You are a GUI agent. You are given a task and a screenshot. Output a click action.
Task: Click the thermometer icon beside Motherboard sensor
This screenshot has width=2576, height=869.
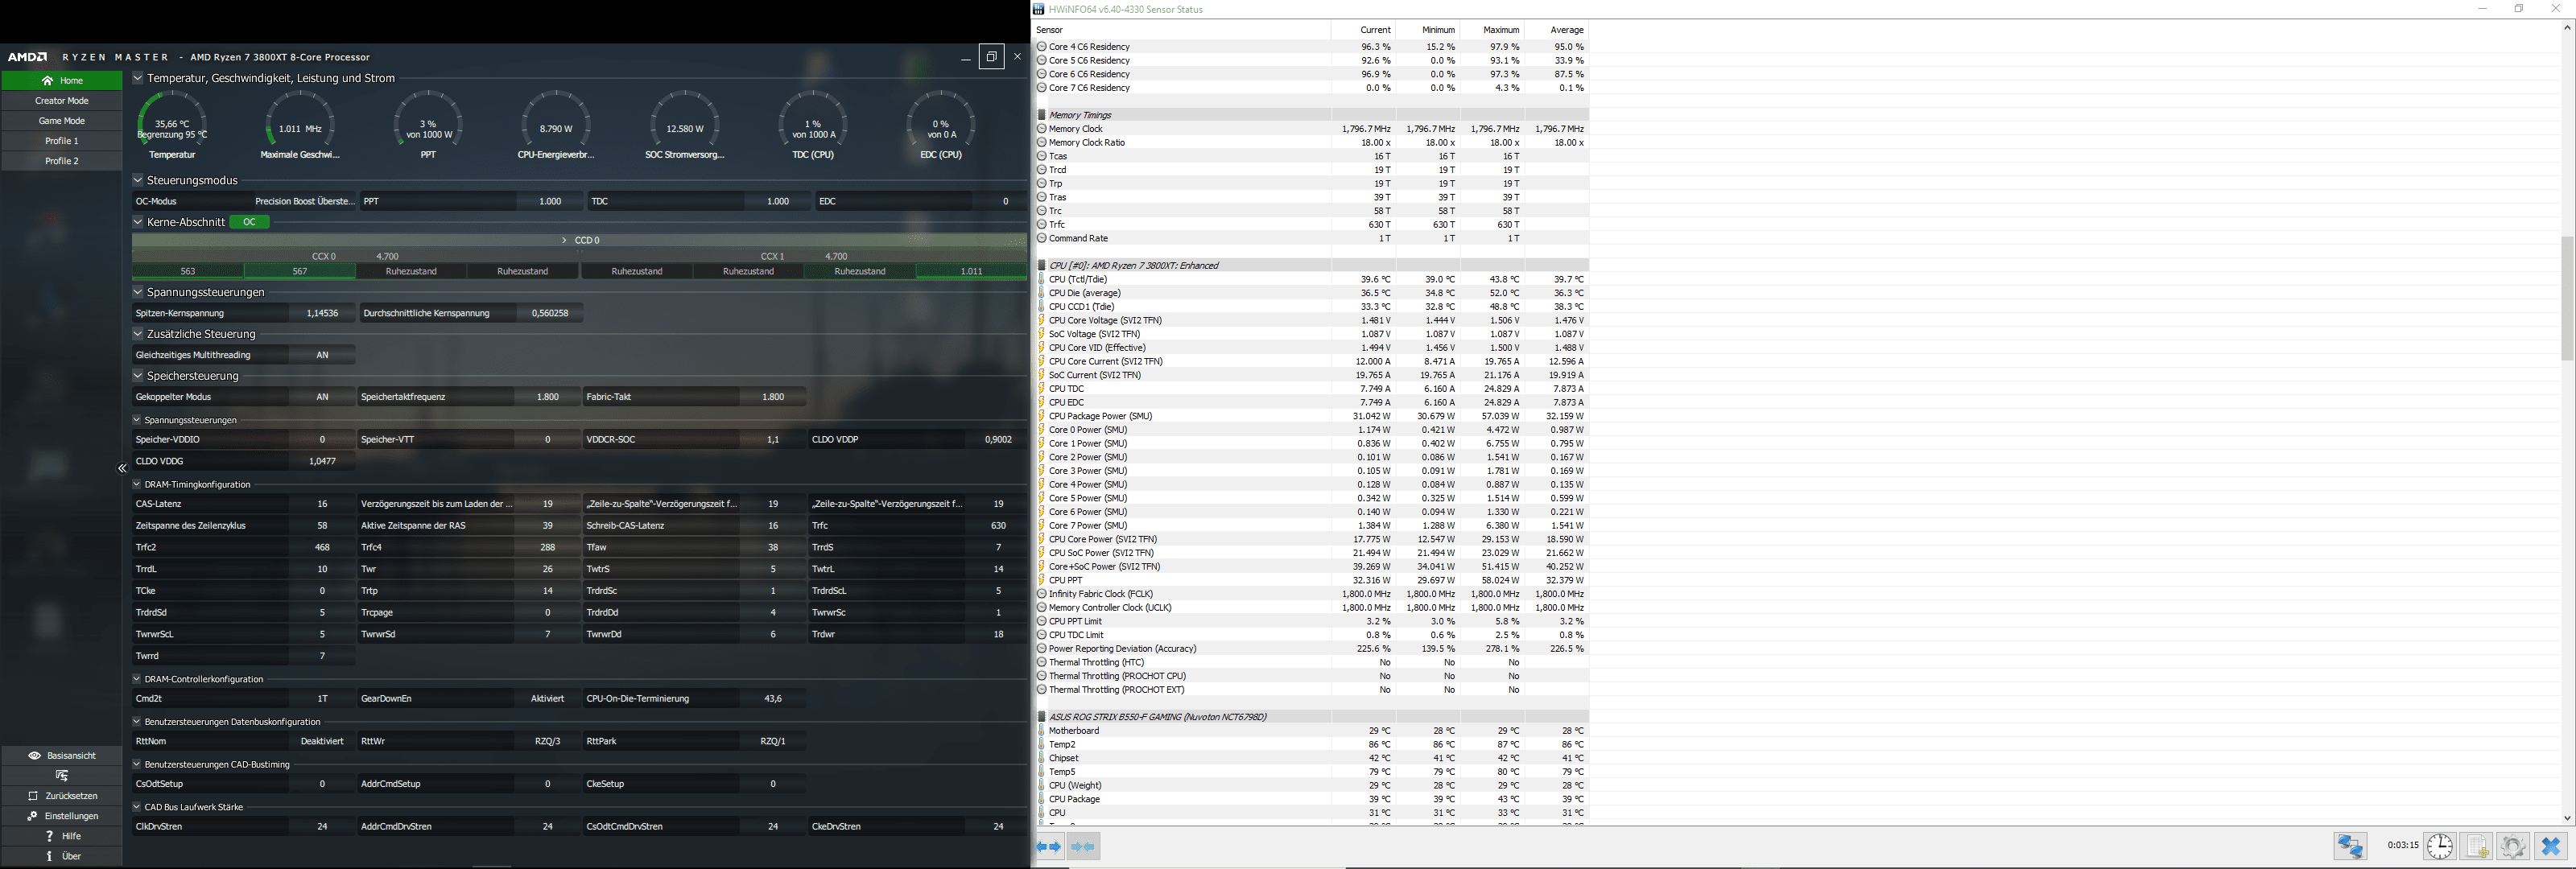1041,731
